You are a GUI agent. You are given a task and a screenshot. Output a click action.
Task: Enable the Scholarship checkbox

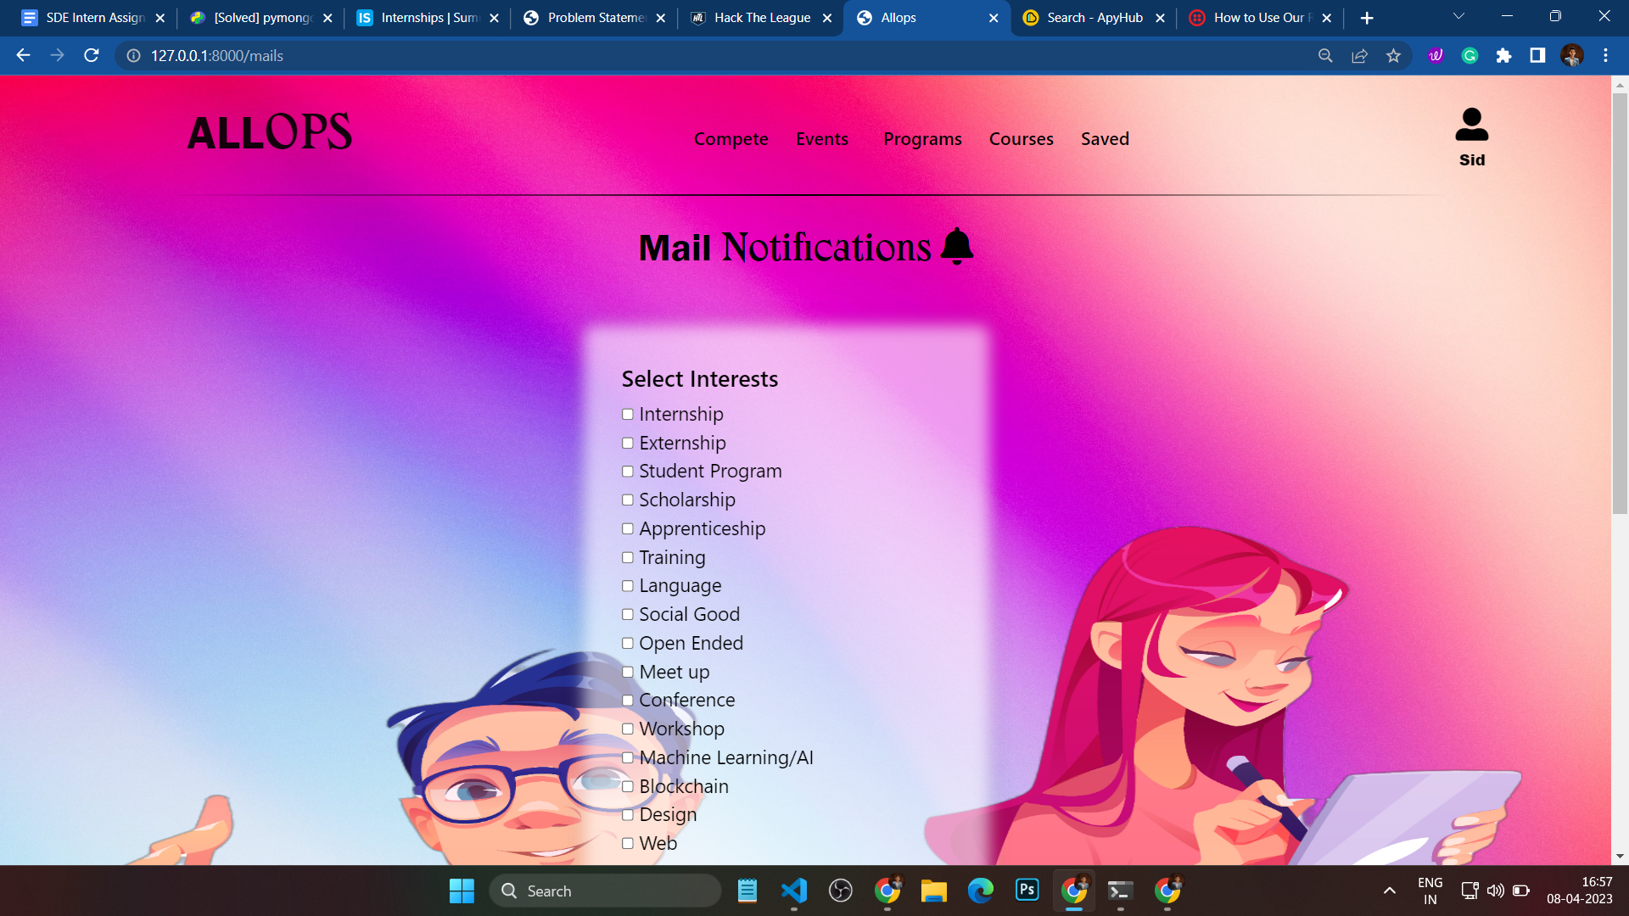pos(628,500)
